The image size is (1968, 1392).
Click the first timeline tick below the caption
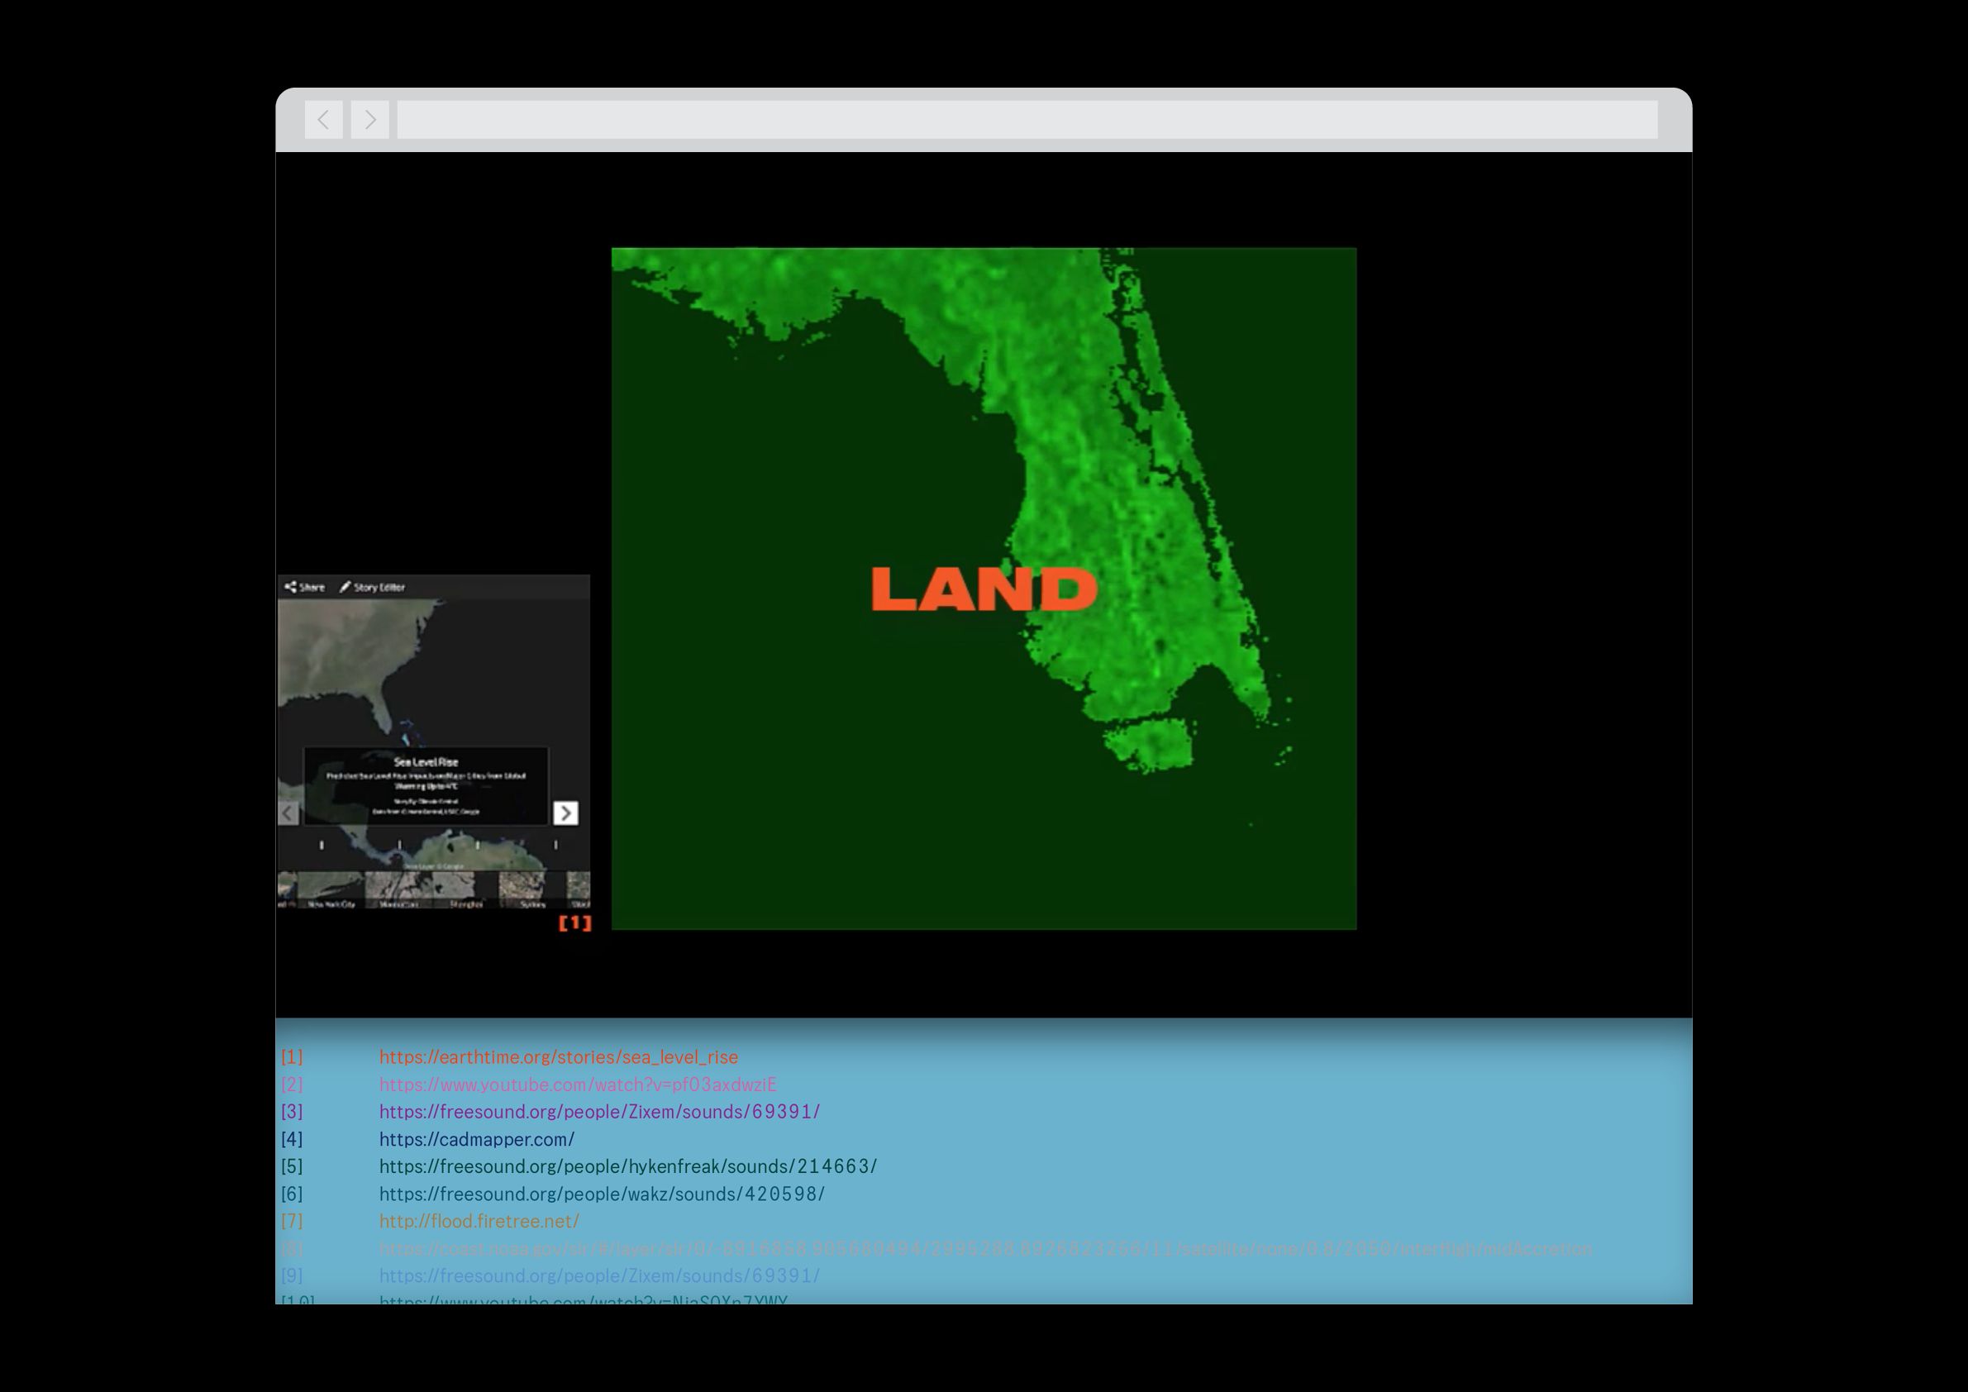pos(322,845)
